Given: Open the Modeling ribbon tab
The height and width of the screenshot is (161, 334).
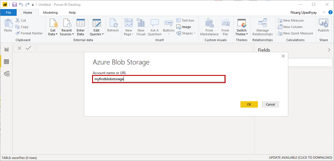Looking at the screenshot, I should point(50,13).
